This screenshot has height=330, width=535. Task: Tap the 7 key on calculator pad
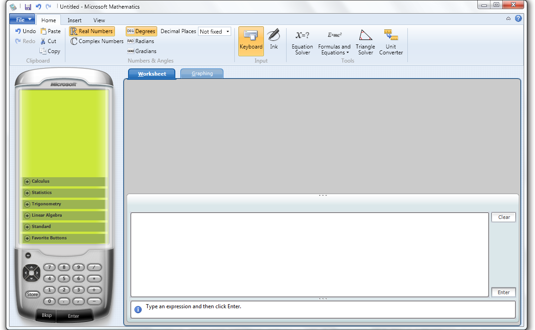50,267
